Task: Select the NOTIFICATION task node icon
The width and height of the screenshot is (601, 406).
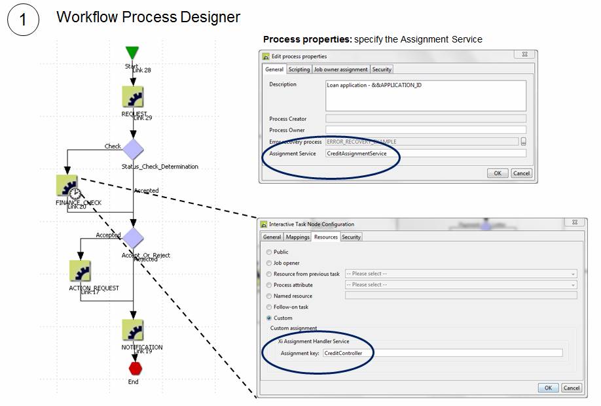Action: [x=133, y=330]
